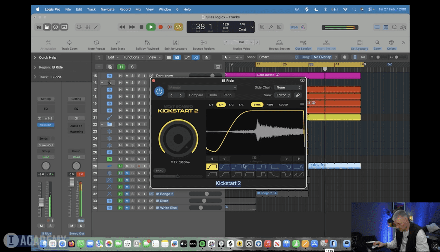Open the Colors palette icon

pos(391,43)
